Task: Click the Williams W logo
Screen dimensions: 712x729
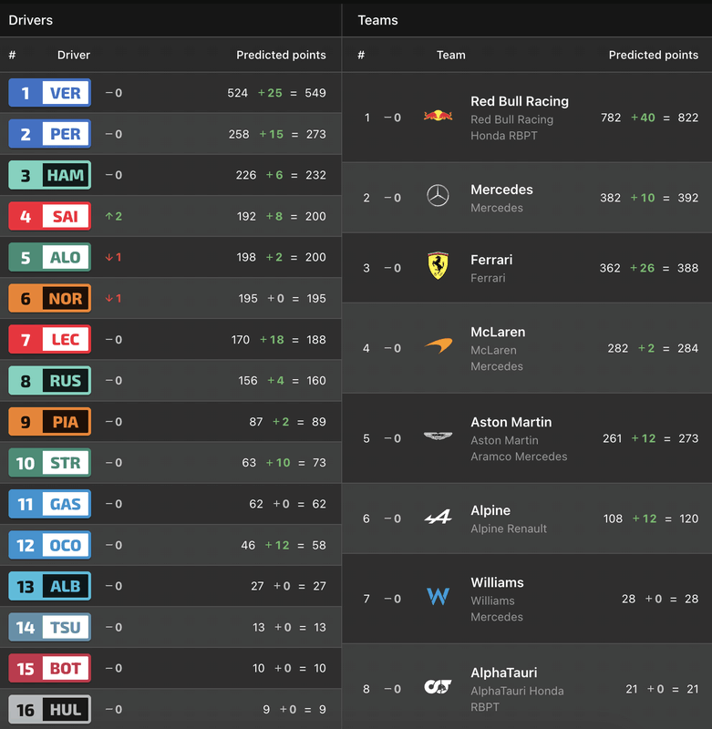Action: tap(438, 597)
